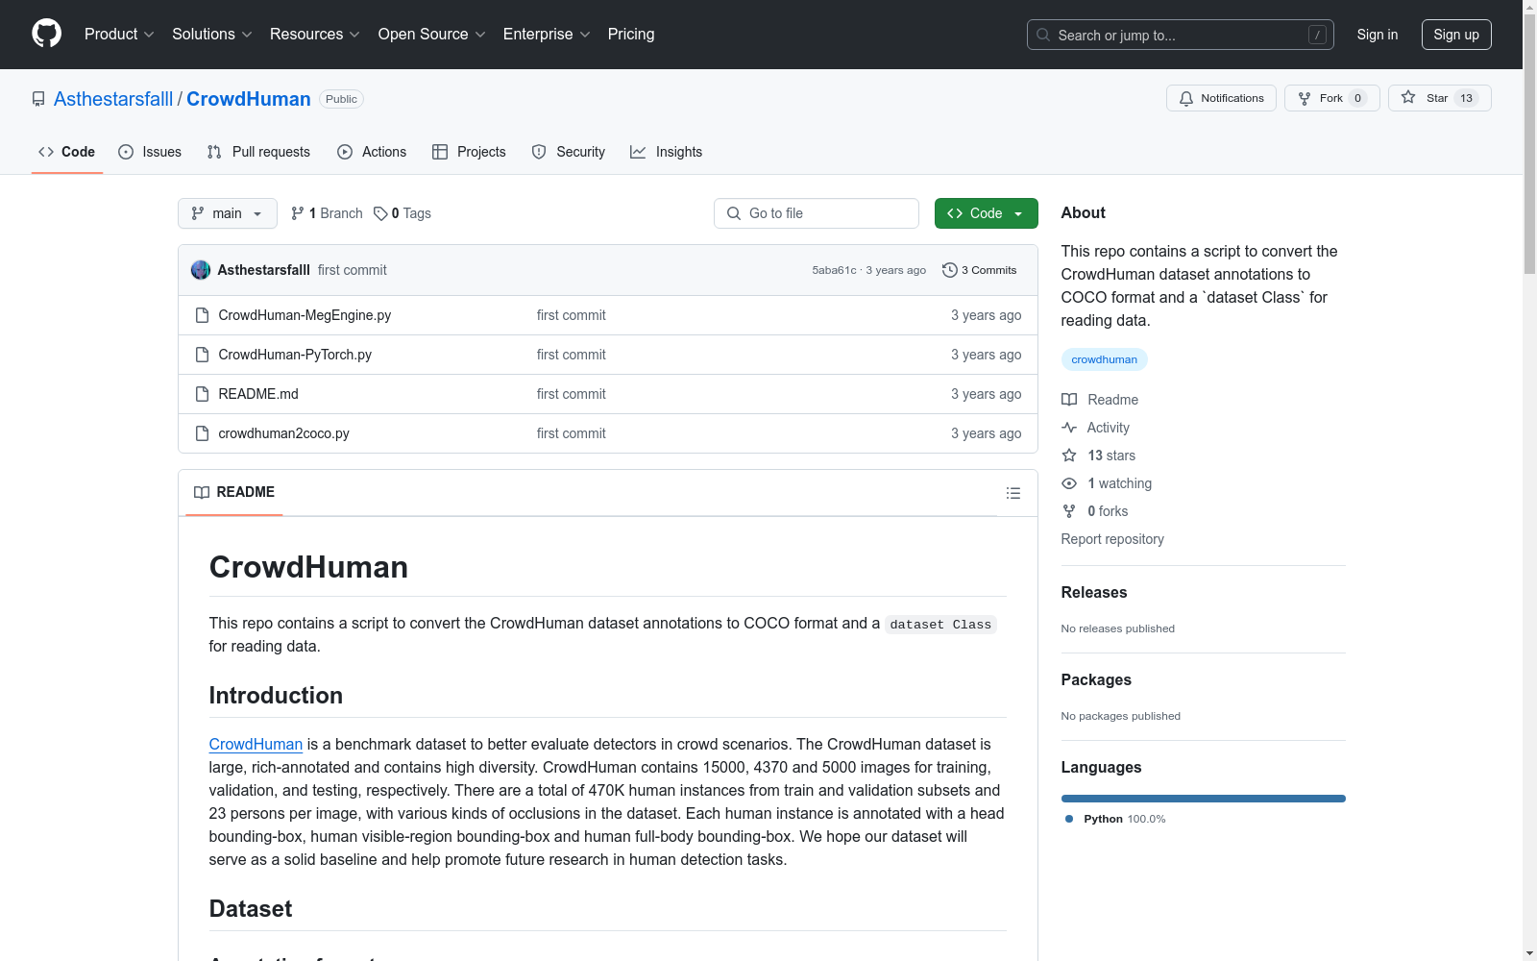The height and width of the screenshot is (961, 1537).
Task: Click file icon of README.md
Action: coord(202,394)
